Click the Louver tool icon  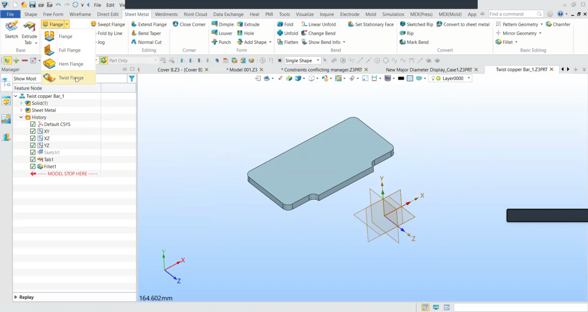pyautogui.click(x=215, y=33)
